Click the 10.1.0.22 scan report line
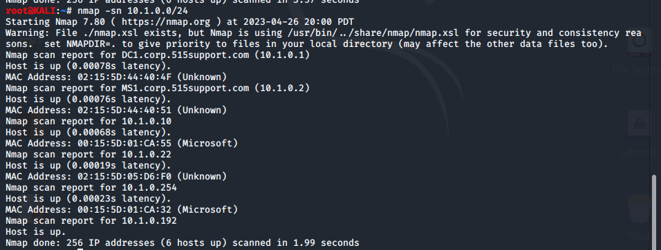The width and height of the screenshot is (661, 250). (89, 155)
